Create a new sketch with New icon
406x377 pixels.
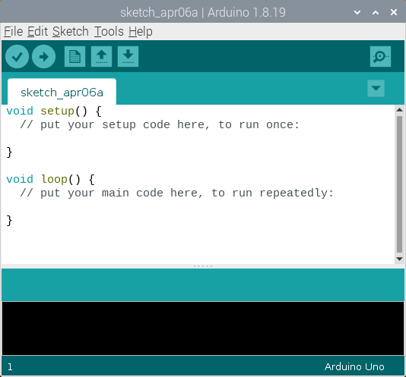pyautogui.click(x=75, y=57)
